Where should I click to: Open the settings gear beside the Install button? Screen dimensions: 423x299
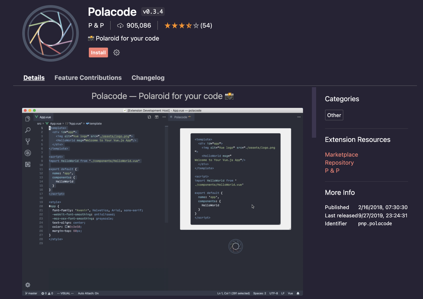pos(116,52)
